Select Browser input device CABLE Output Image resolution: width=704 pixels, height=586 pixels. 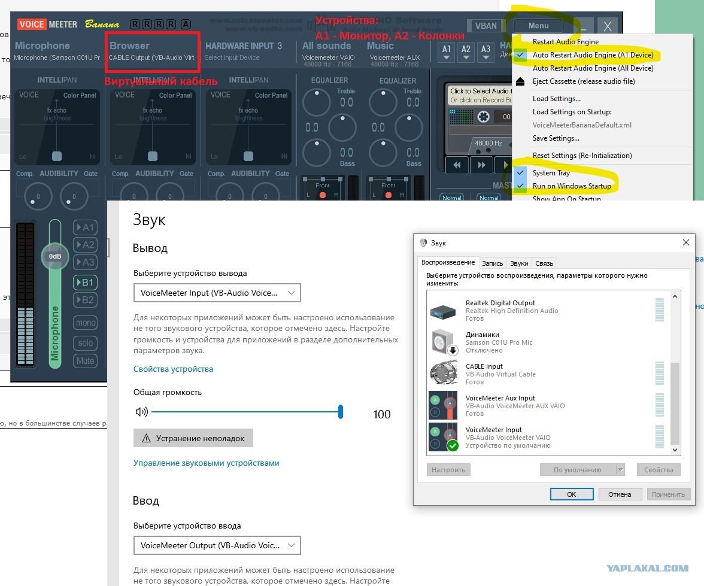pos(151,57)
